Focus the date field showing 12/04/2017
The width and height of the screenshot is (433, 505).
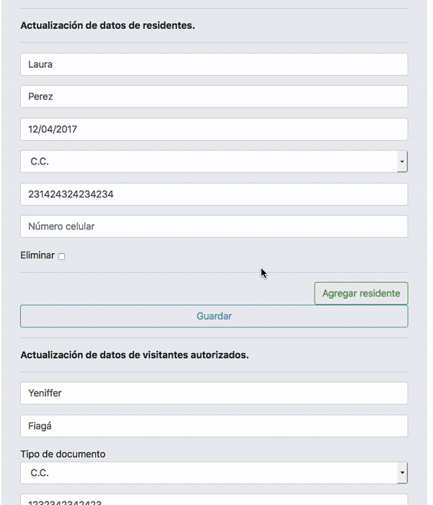214,129
